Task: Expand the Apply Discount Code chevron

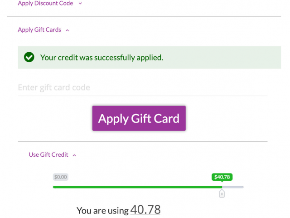Action: click(x=80, y=3)
